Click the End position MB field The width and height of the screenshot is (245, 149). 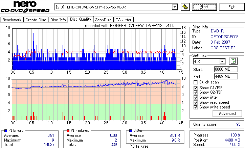(x=226, y=76)
